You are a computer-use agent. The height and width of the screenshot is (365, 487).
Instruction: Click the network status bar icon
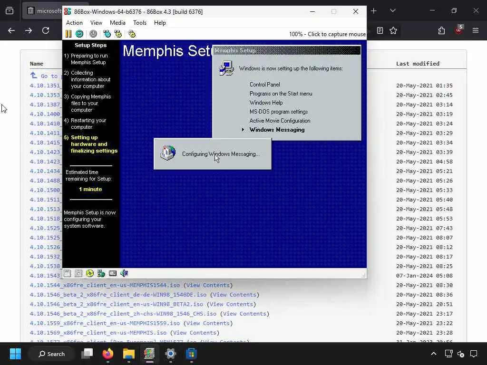101,273
